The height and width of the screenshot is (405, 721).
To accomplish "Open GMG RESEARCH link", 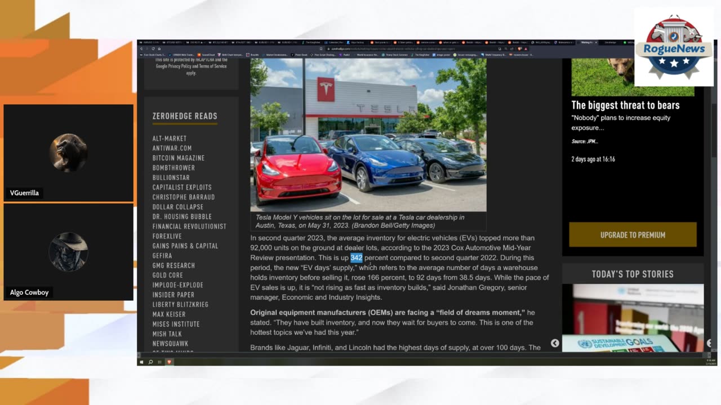I will point(173,265).
